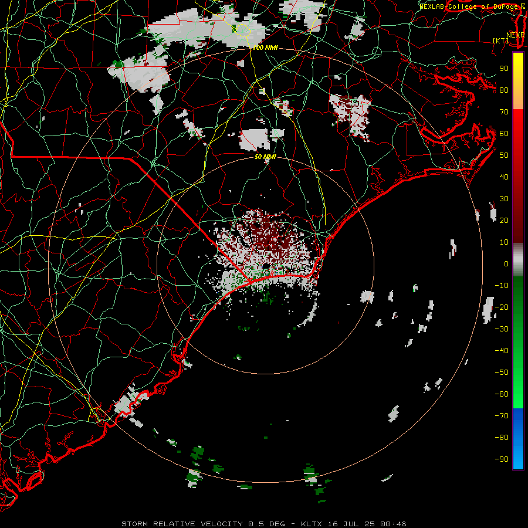Viewport: 528px width, 528px height.
Task: Click the 100 NMI range ring label
Action: [265, 48]
